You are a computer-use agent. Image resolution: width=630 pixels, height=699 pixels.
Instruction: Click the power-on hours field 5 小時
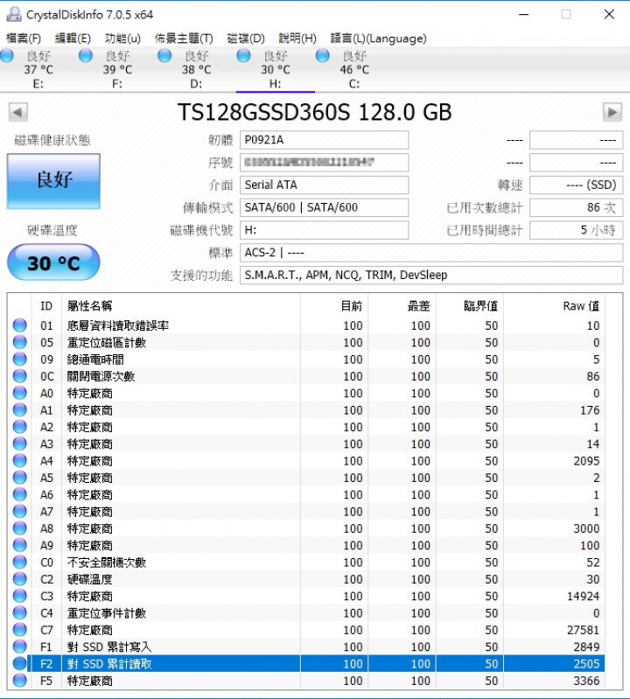tap(576, 230)
